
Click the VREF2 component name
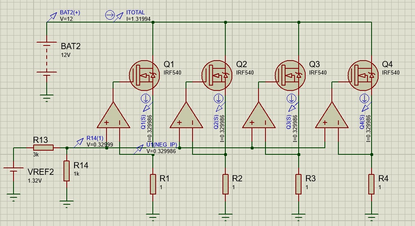coord(41,172)
